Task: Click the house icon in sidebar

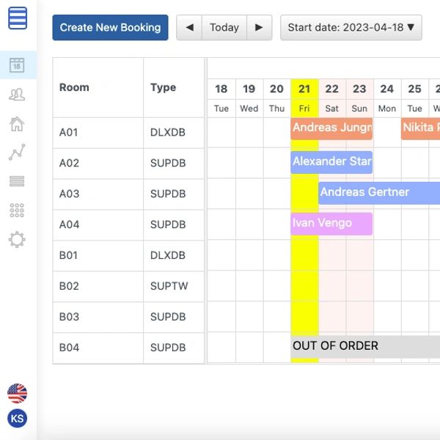Action: [x=17, y=123]
